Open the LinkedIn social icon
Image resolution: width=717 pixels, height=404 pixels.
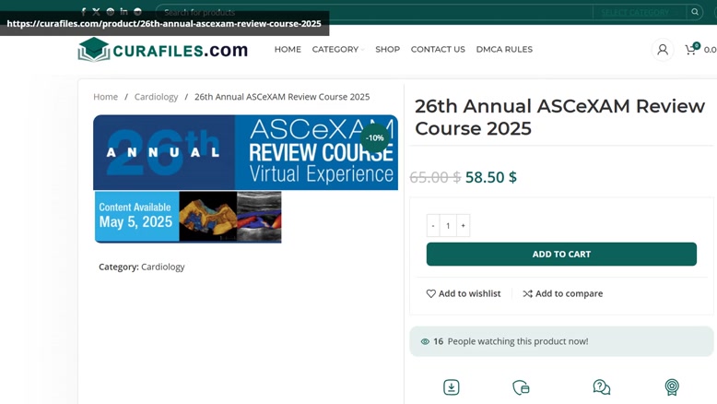pyautogui.click(x=123, y=11)
